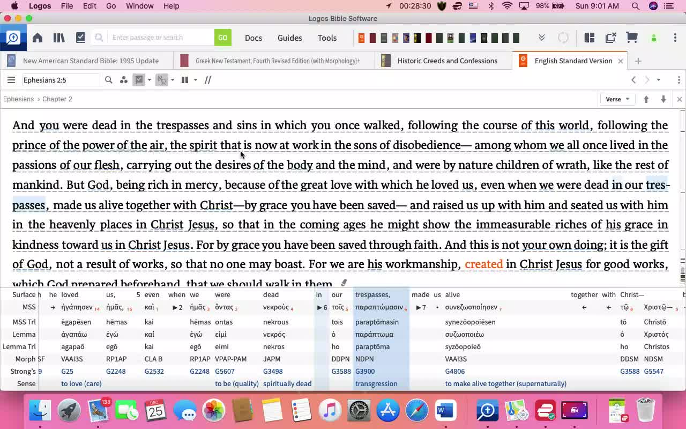The width and height of the screenshot is (686, 429).
Task: Click the sync status circular icon
Action: (x=563, y=38)
